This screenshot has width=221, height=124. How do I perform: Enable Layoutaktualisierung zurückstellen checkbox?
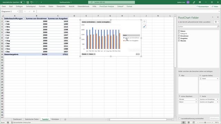180,118
